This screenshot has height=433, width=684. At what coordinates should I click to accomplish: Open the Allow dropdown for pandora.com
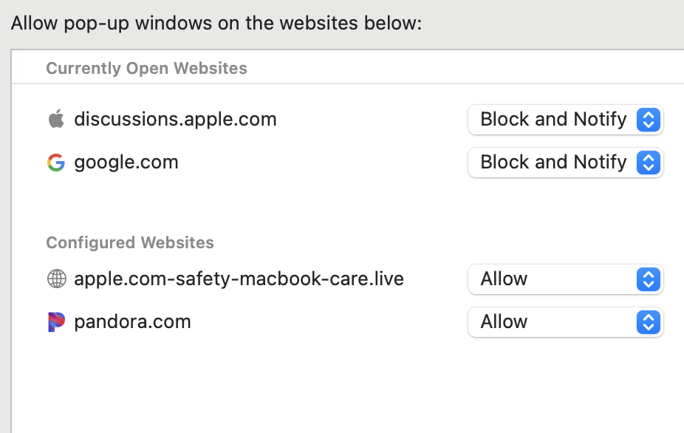coord(553,322)
